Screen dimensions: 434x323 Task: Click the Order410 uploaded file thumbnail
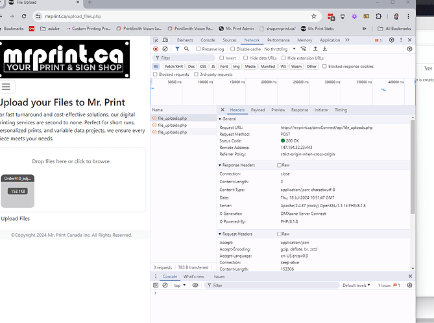point(18,191)
